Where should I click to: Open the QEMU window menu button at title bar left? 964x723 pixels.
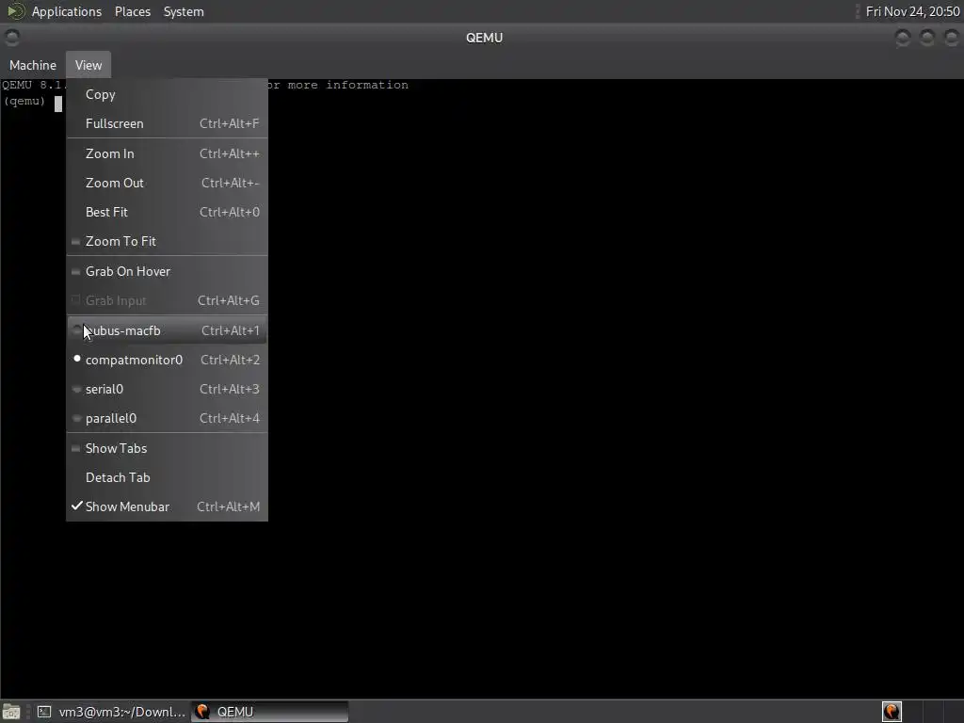(x=11, y=38)
